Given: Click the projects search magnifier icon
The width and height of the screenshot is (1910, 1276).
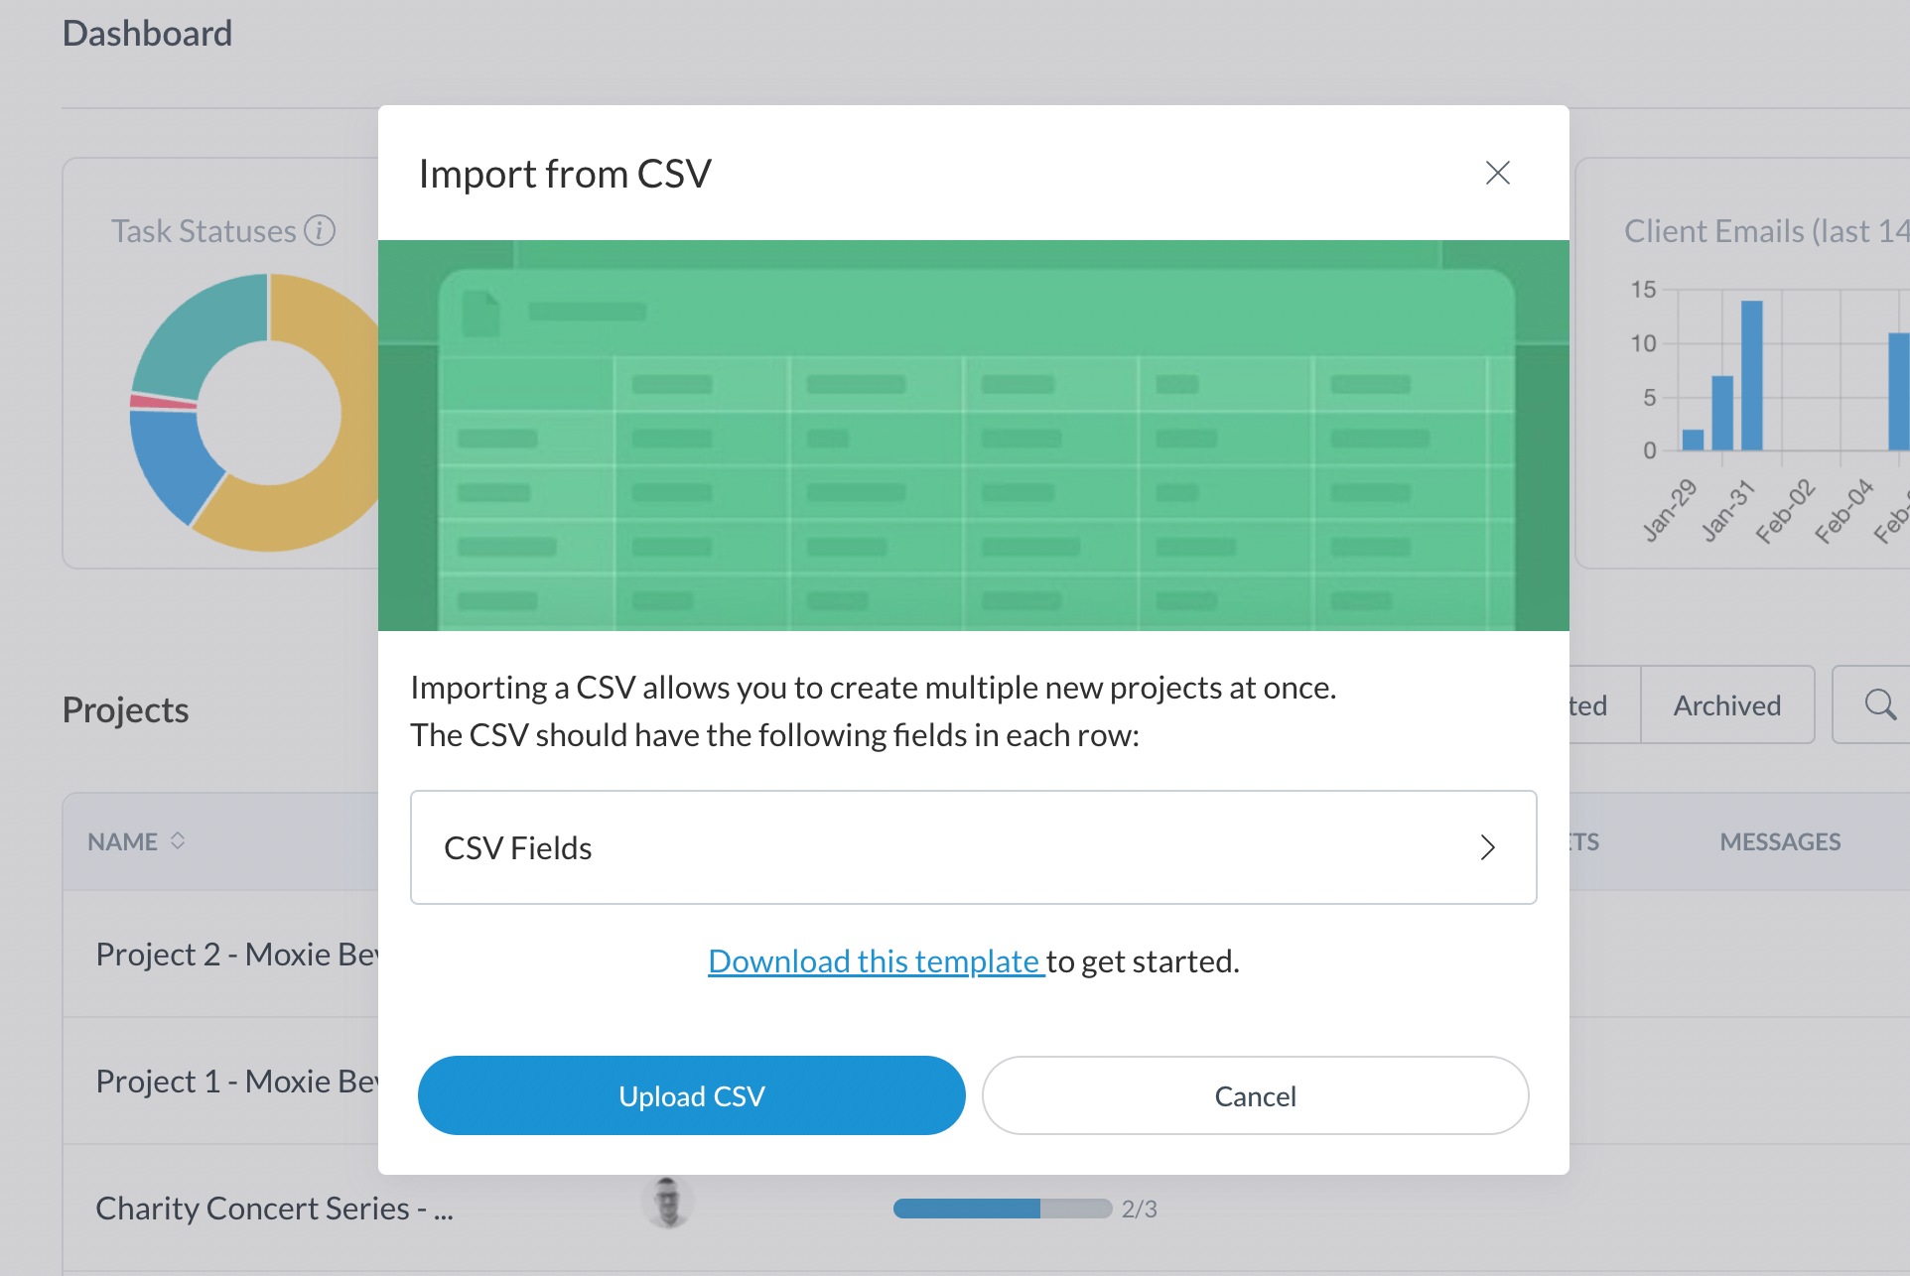Looking at the screenshot, I should pyautogui.click(x=1879, y=705).
